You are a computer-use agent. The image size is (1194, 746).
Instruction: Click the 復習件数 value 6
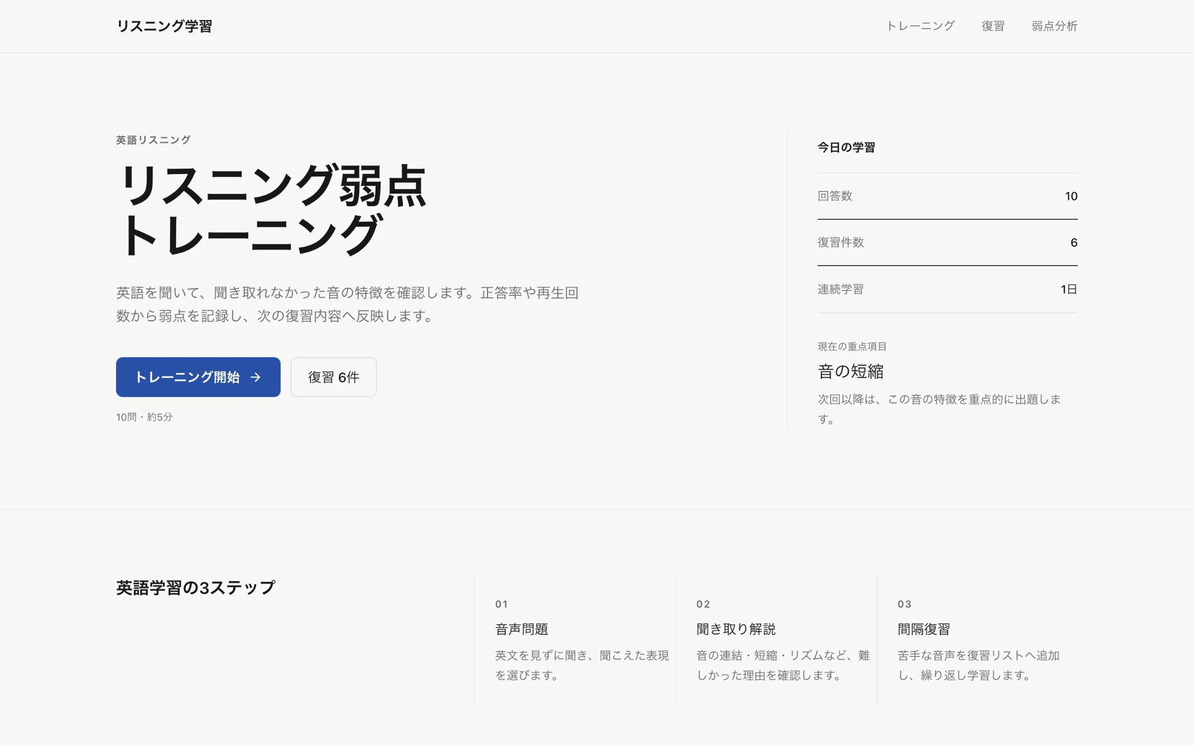pos(1074,242)
